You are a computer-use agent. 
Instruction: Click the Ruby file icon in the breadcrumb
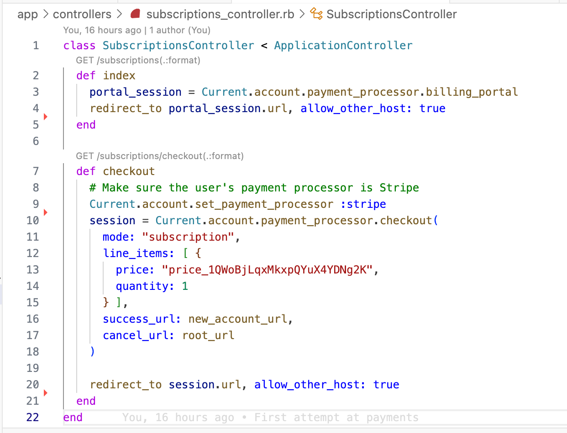pyautogui.click(x=135, y=15)
